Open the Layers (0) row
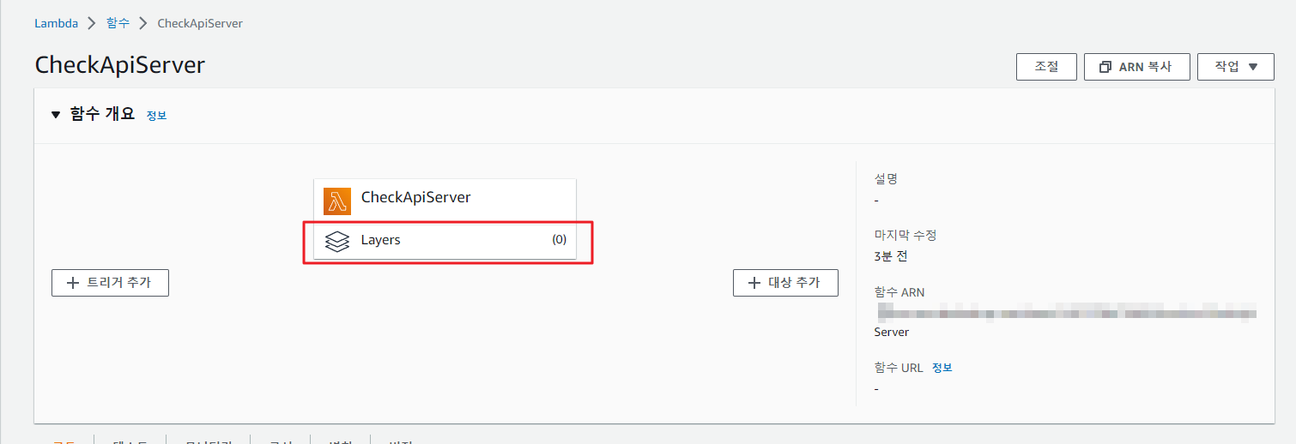Viewport: 1296px width, 444px height. 445,240
